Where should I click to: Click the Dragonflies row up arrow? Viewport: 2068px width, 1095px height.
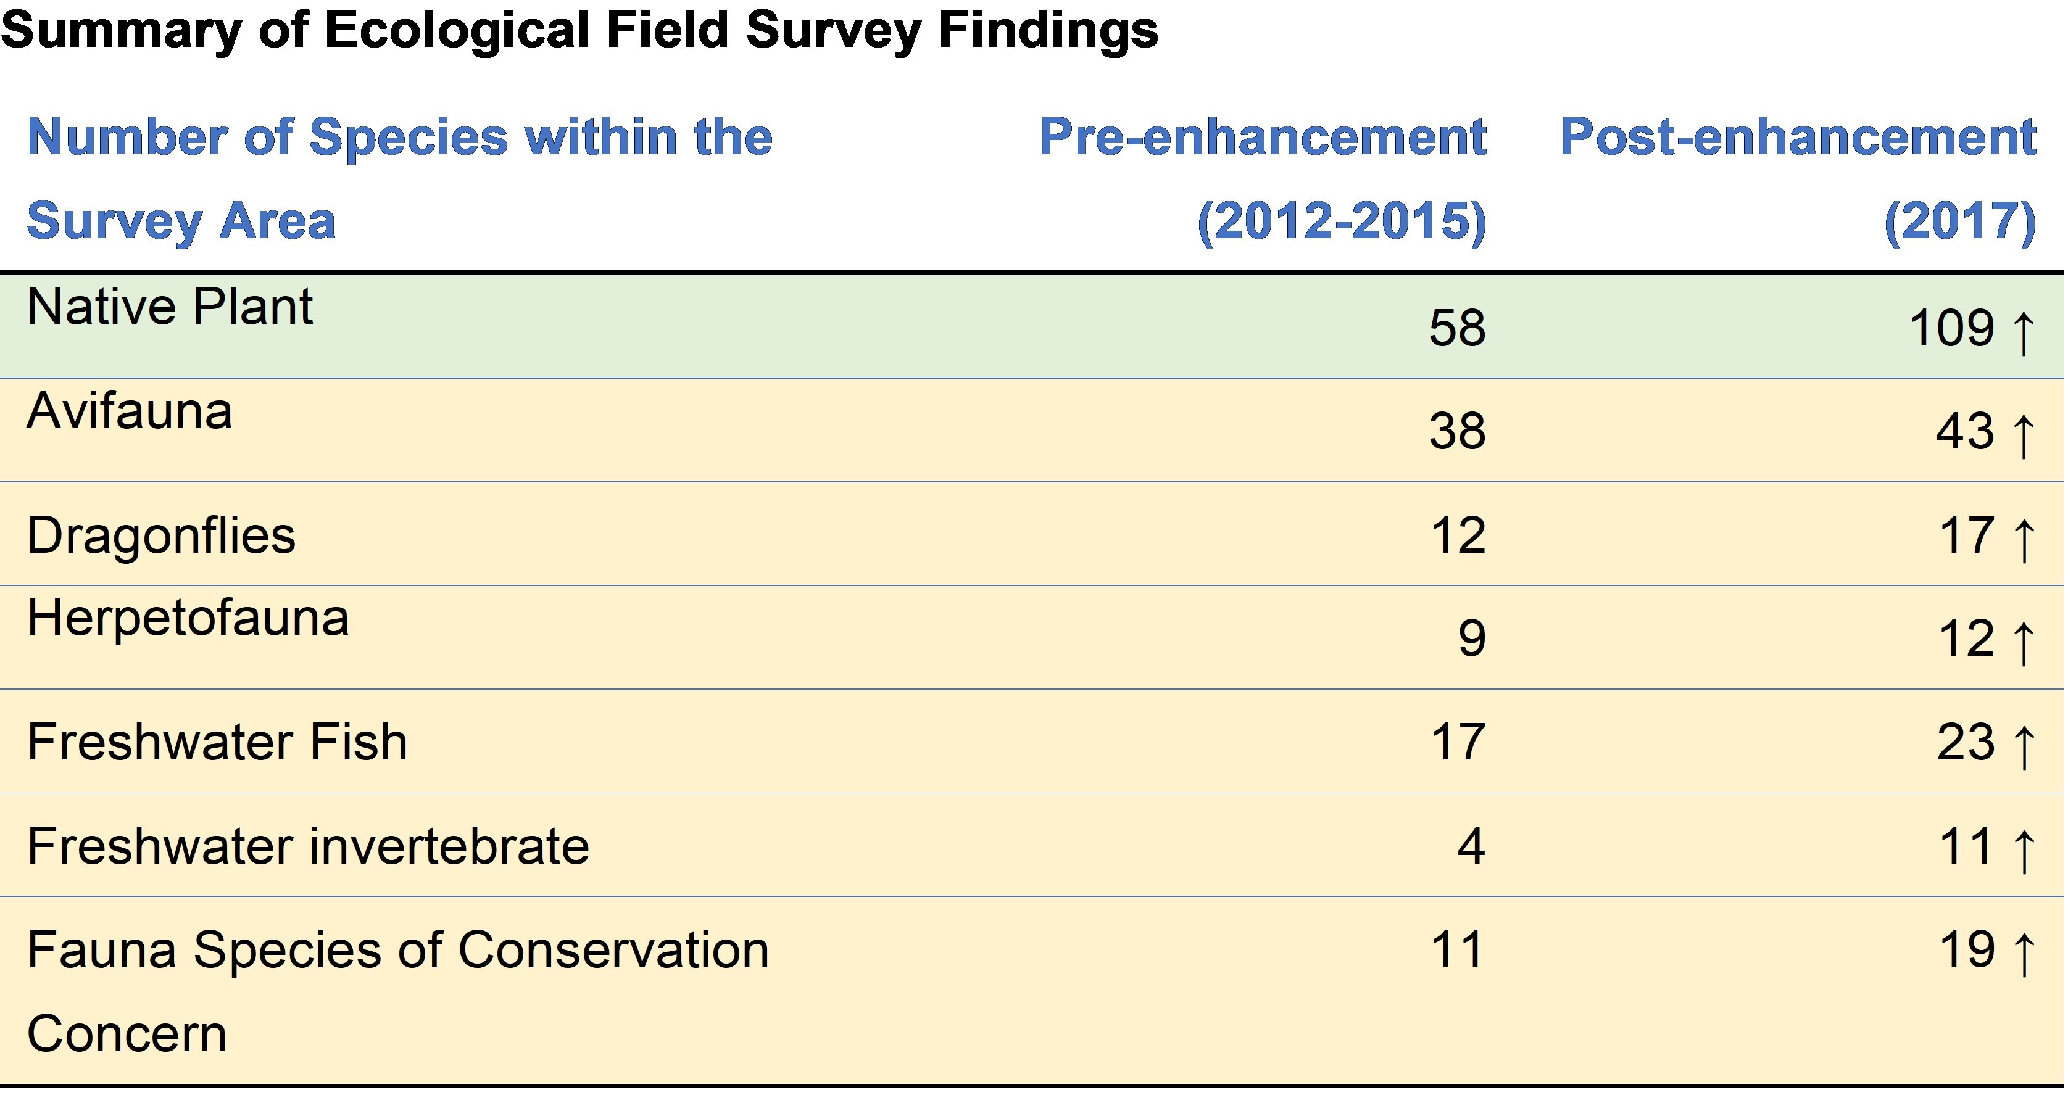(x=2024, y=539)
